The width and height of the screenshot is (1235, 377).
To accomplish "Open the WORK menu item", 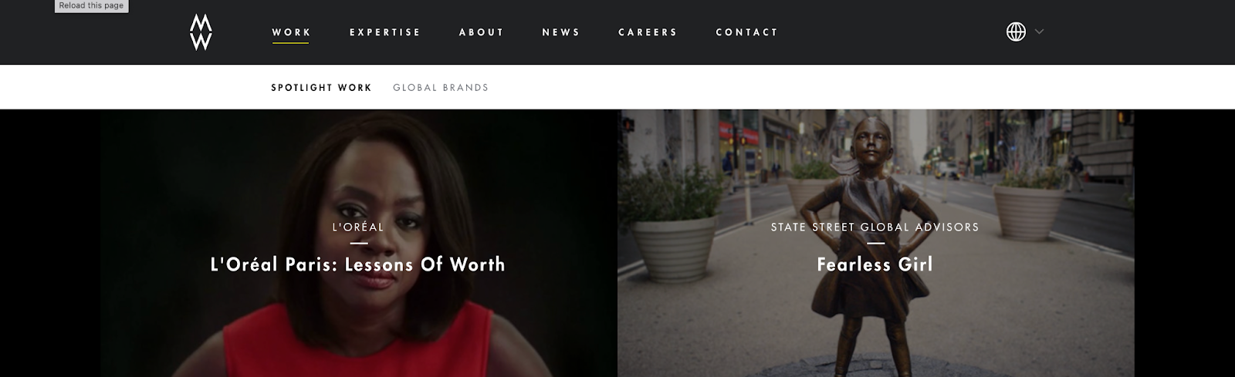I will (x=291, y=32).
